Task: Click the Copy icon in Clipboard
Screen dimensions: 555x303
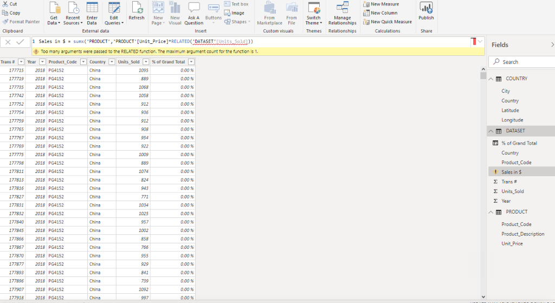Action: [5, 13]
